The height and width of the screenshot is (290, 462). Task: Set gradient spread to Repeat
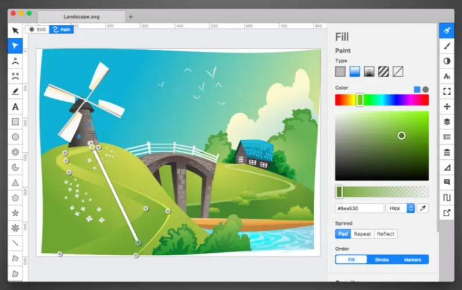point(362,234)
